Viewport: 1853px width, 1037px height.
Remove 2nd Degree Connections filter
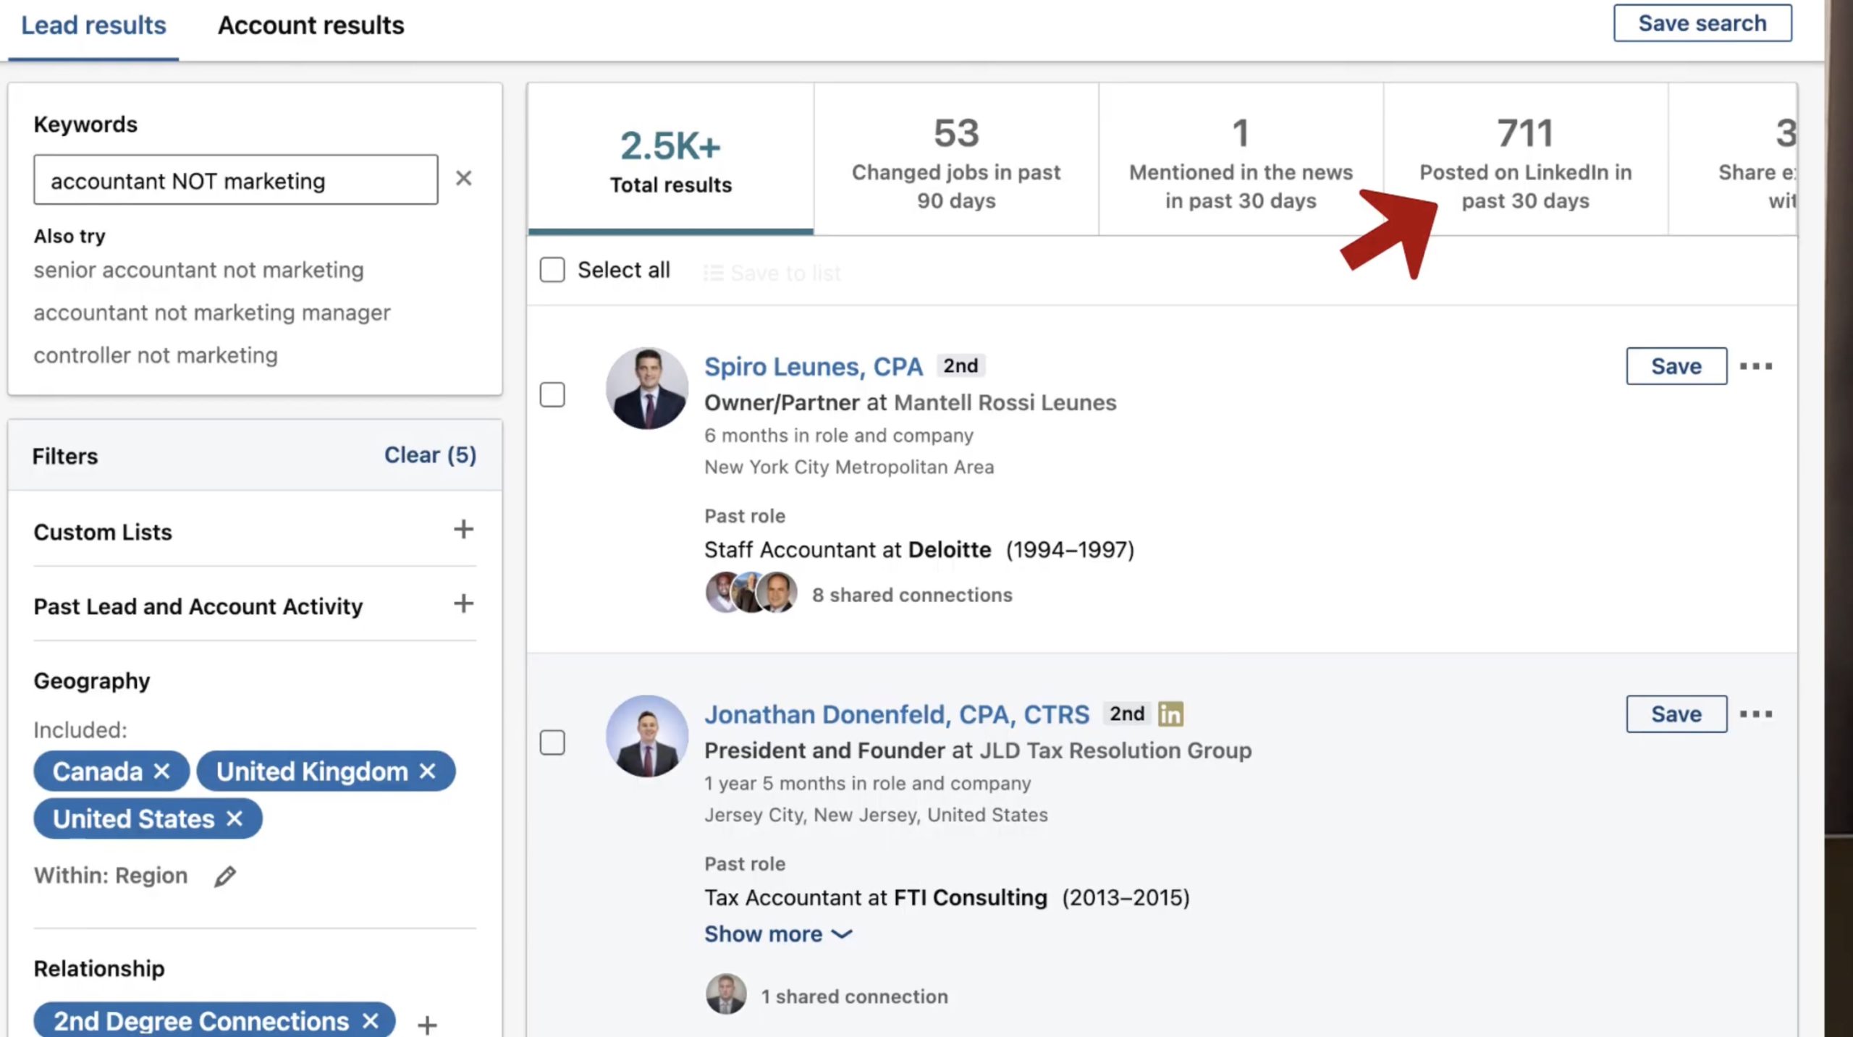[x=371, y=1021]
